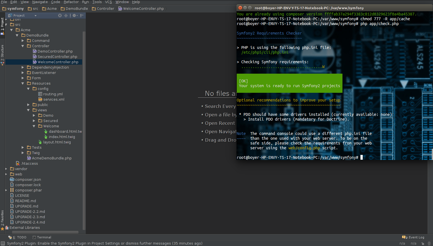433x246 pixels.
Task: Collapse the src folder
Action: coord(6,25)
